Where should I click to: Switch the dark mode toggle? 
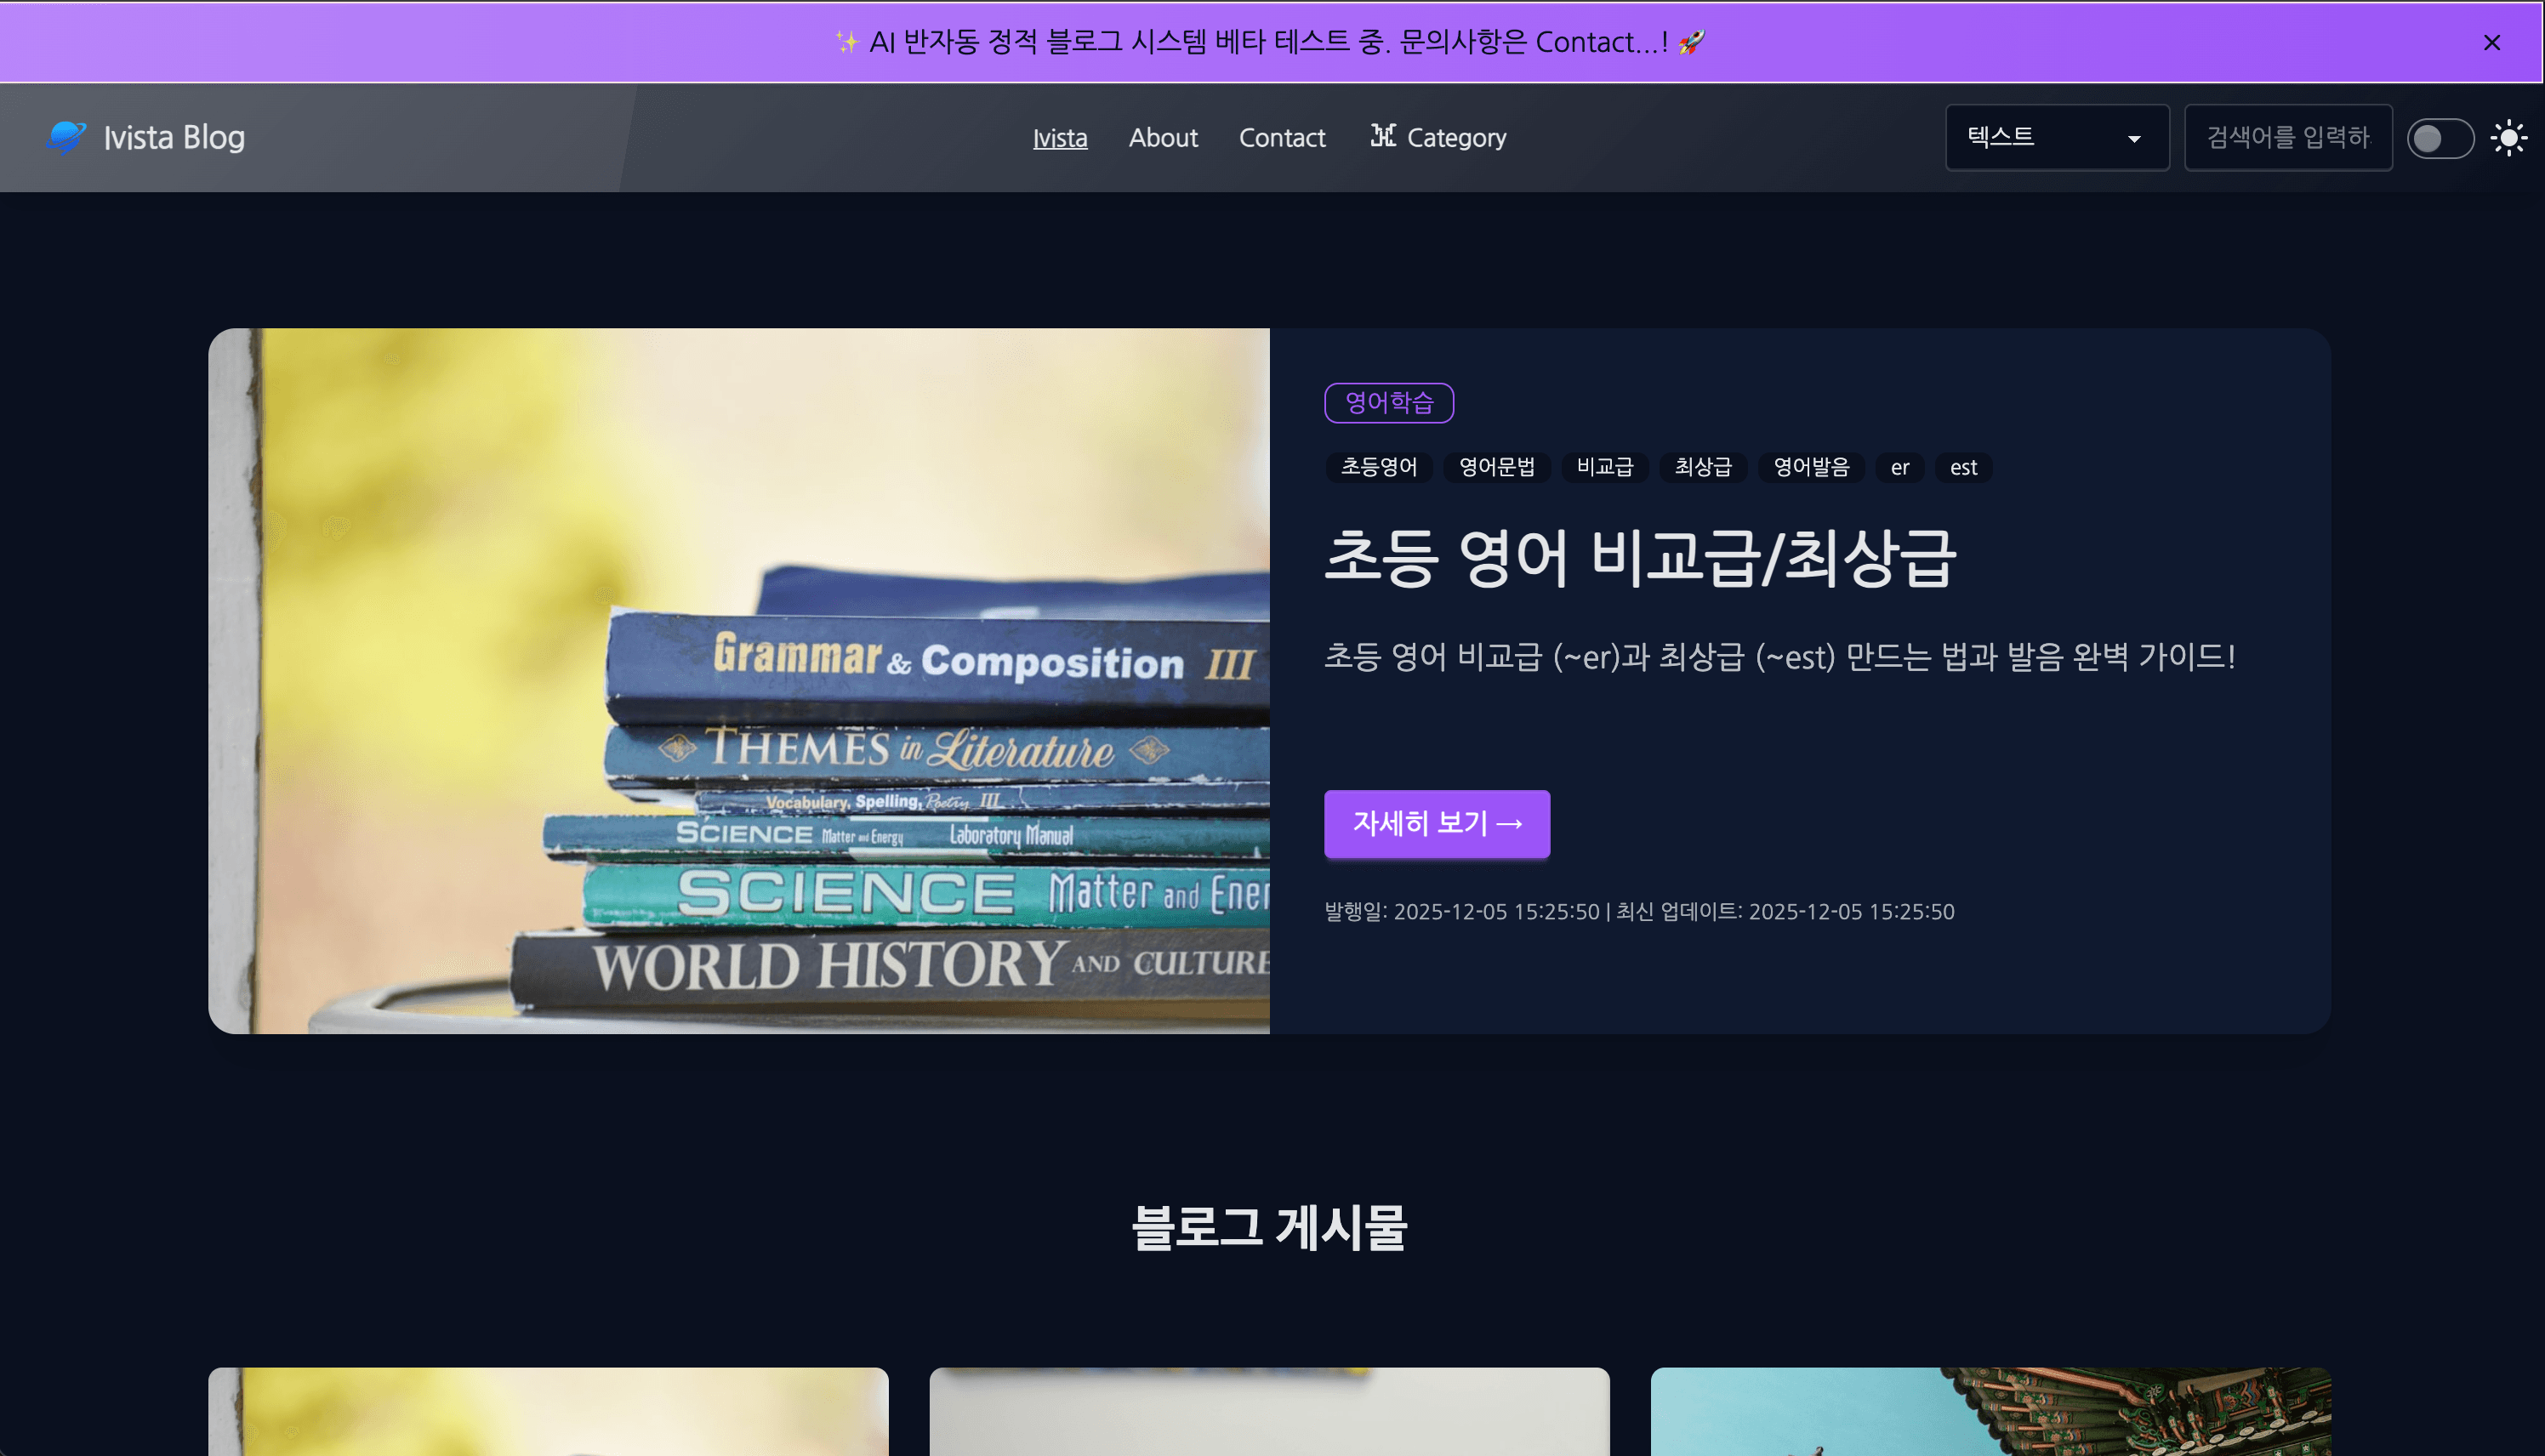tap(2440, 138)
